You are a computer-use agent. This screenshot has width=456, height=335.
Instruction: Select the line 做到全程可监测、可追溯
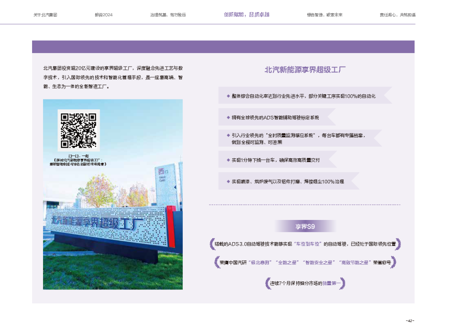257,142
